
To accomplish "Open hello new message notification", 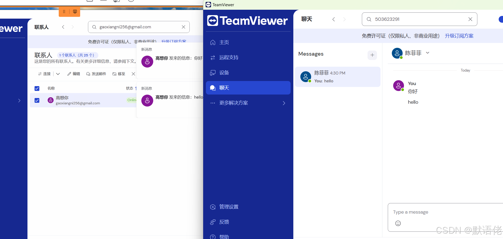I will tap(170, 100).
